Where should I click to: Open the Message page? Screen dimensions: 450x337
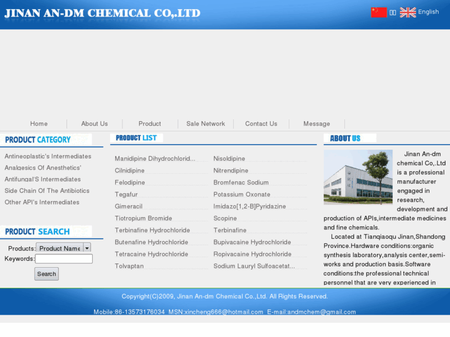317,124
